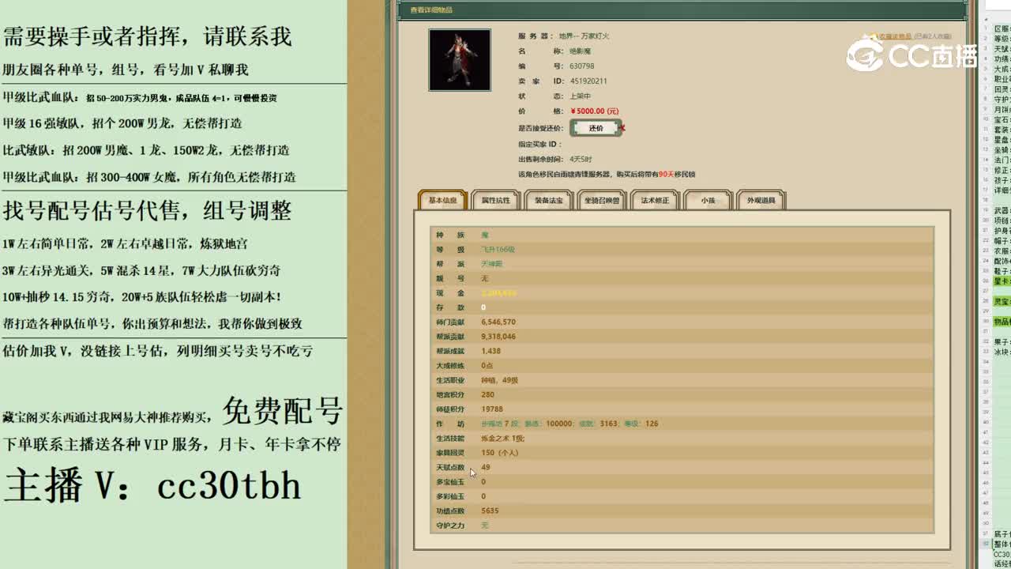Screen dimensions: 1011x569
Task: Click the 家具回灵 value 150 (个人)
Action: [499, 453]
